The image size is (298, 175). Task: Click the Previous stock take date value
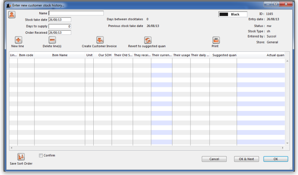coord(153,26)
